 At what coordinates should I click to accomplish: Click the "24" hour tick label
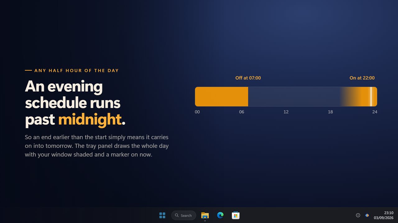pos(375,112)
